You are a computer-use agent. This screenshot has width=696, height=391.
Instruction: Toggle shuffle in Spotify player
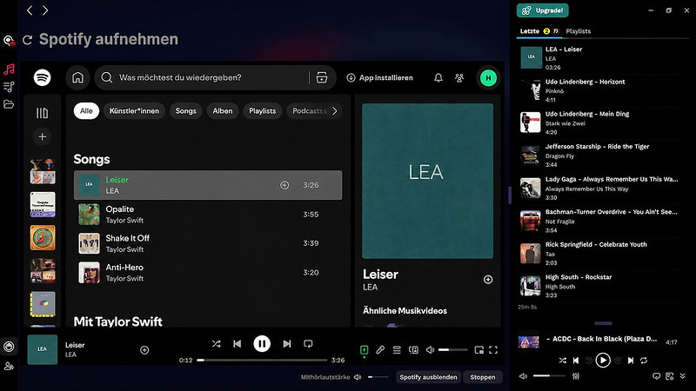click(x=216, y=344)
